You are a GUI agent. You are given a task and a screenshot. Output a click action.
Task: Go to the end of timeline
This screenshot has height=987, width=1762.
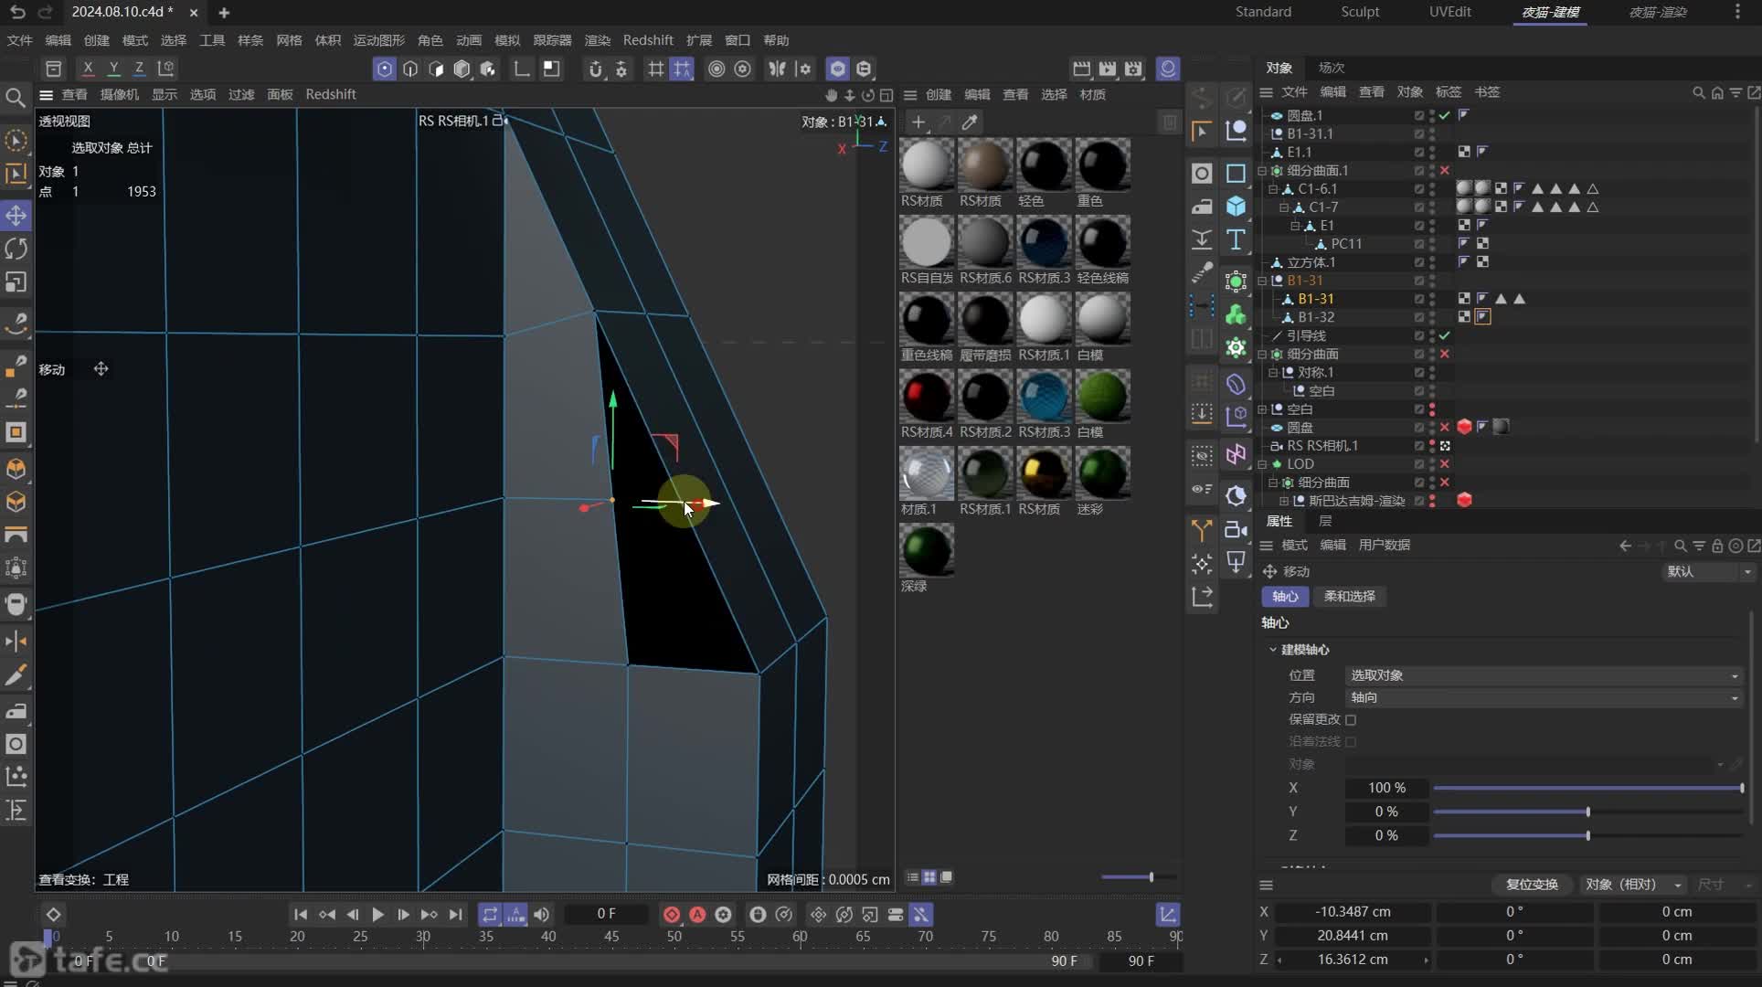(455, 915)
